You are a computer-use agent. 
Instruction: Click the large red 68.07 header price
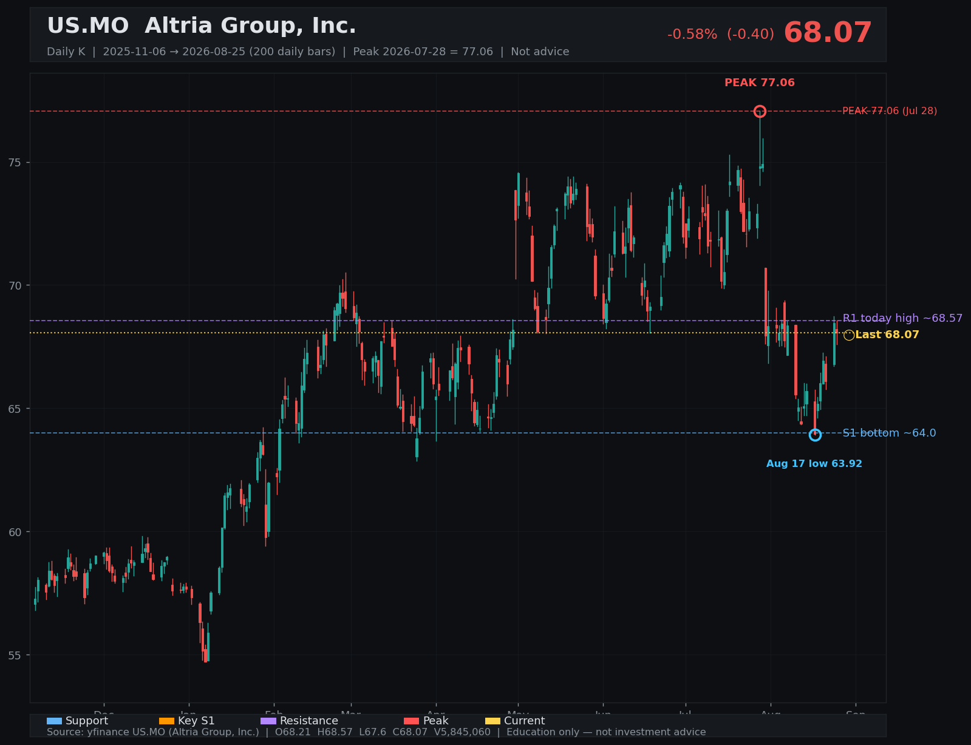(828, 33)
